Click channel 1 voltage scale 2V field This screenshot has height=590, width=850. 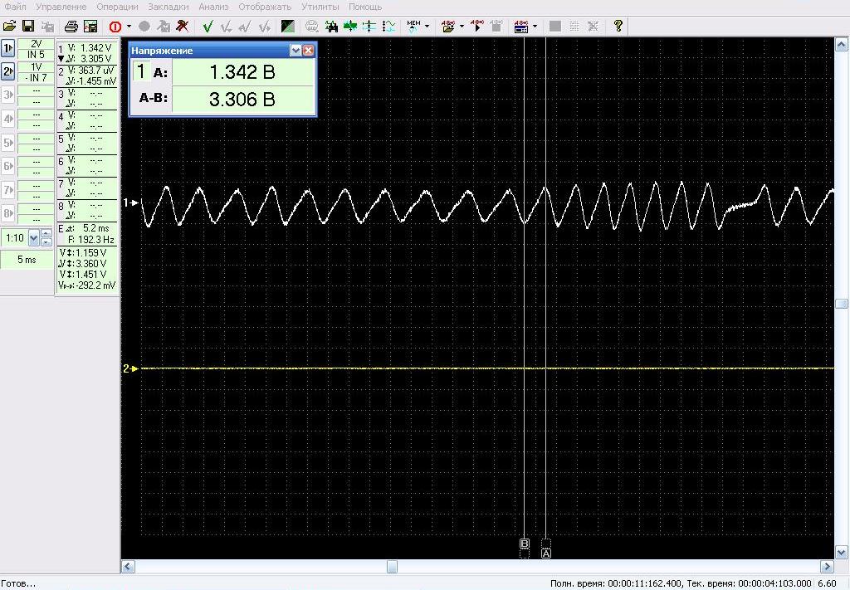(x=36, y=44)
